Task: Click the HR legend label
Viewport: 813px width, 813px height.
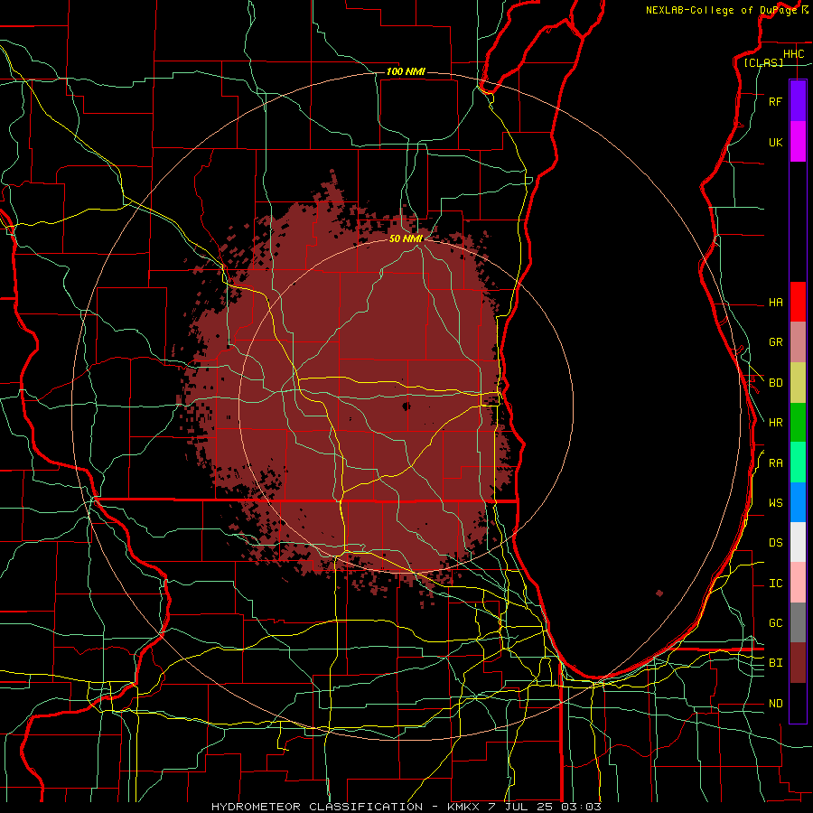Action: [775, 423]
